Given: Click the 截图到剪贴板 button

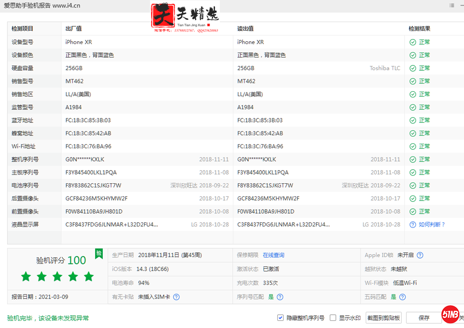Looking at the screenshot, I should (383, 318).
